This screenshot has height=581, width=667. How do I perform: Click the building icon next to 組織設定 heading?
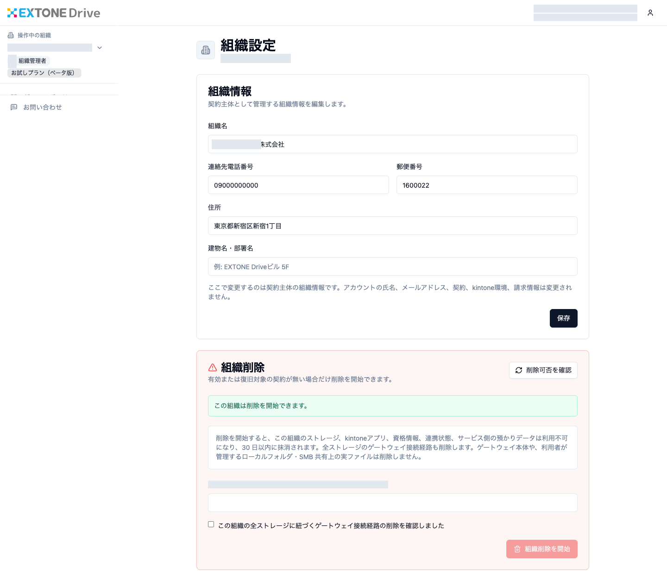click(x=206, y=50)
